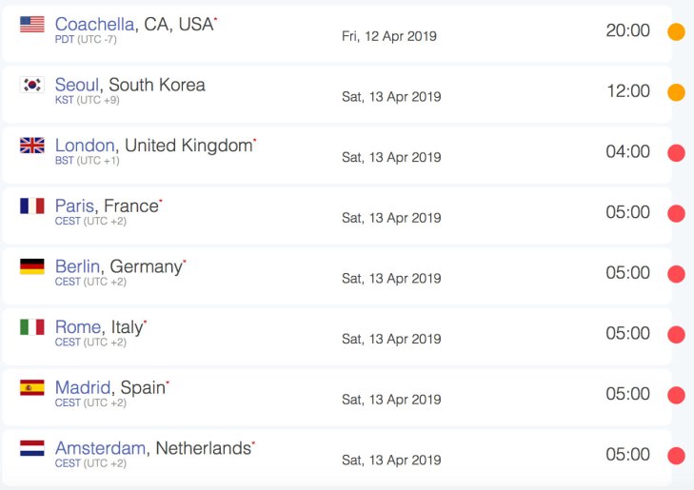Open the Seoul city link
Viewport: 694px width, 490px height.
(77, 85)
